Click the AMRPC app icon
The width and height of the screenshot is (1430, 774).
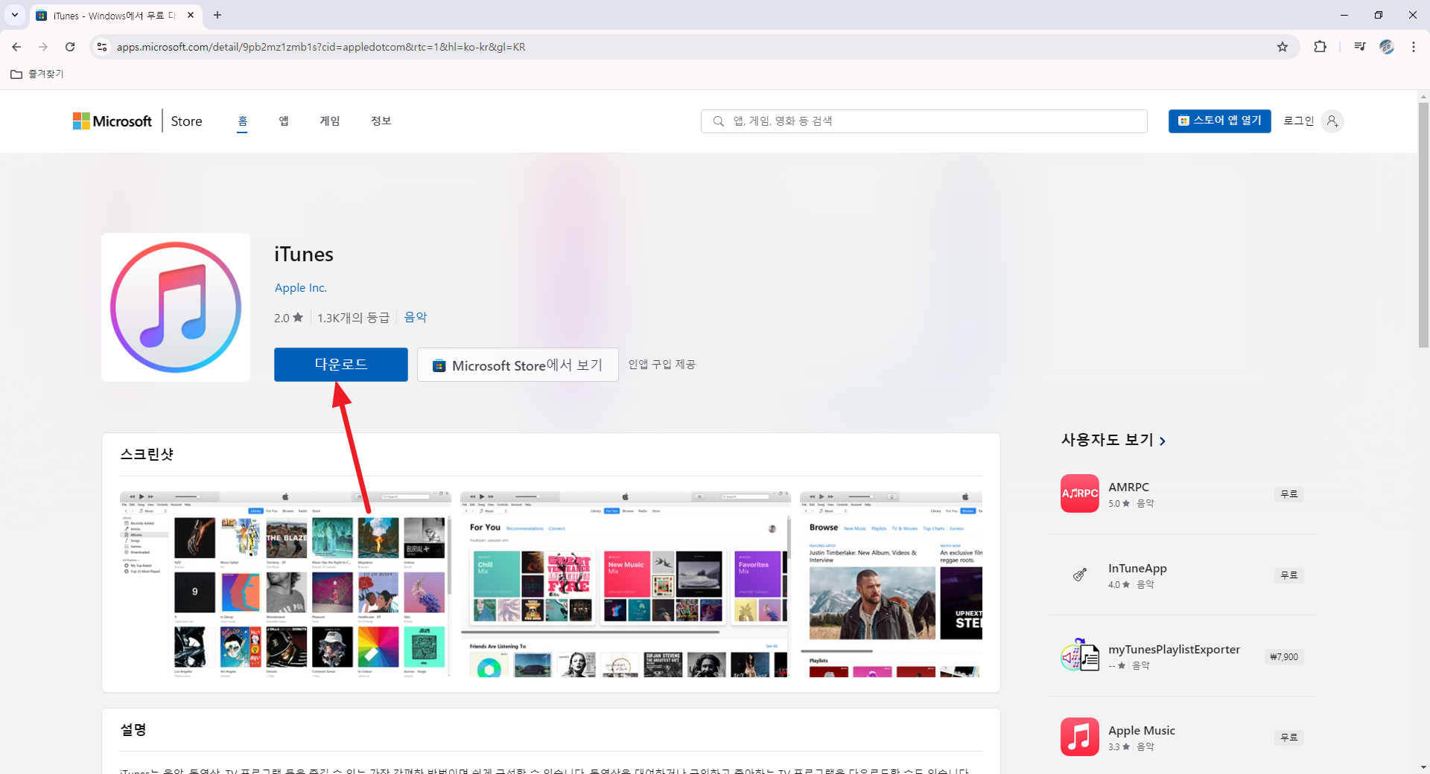[1080, 493]
